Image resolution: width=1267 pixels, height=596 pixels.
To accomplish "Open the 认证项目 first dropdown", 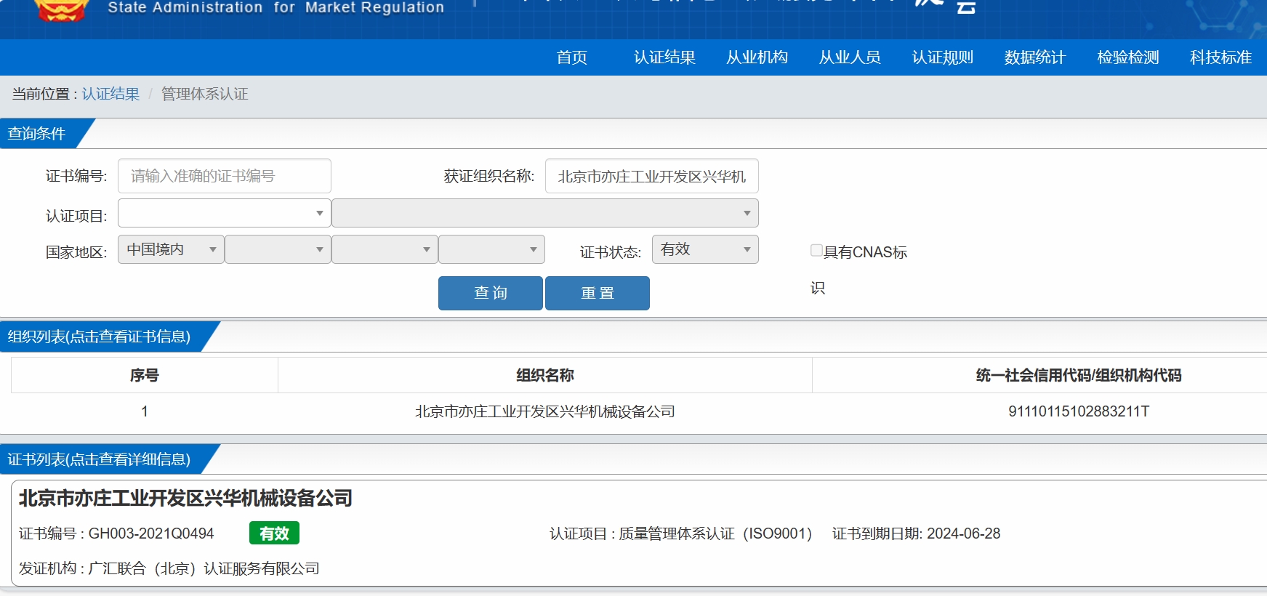I will 225,213.
